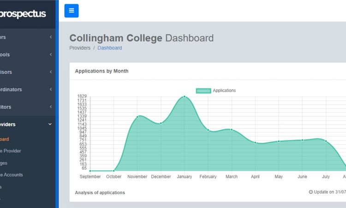Image resolution: width=346 pixels, height=208 pixels.
Task: Select the July data point on the chart
Action: tap(326, 141)
